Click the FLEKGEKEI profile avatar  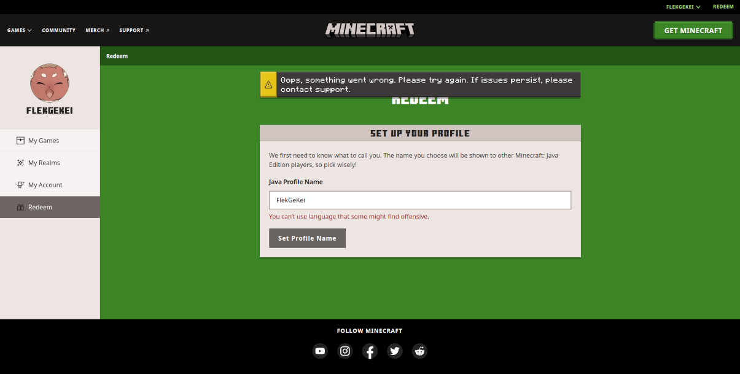[50, 83]
